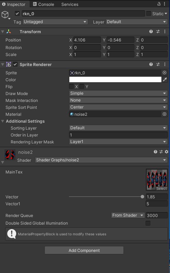Click the Render Queue value 3000

[x=157, y=215]
